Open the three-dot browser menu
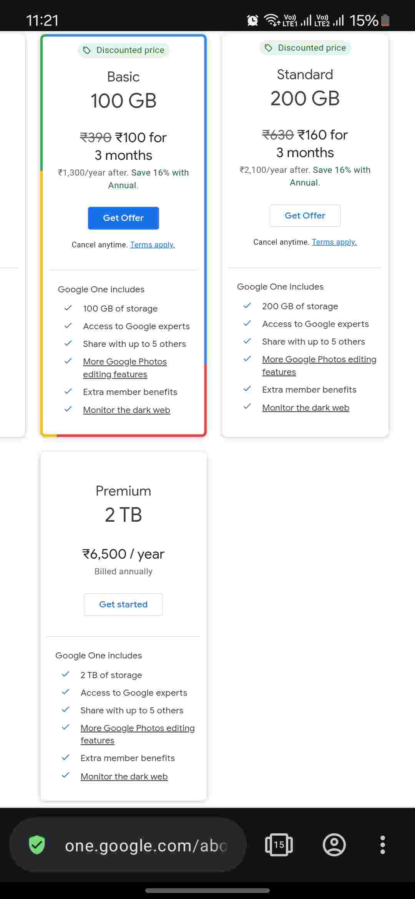 382,845
